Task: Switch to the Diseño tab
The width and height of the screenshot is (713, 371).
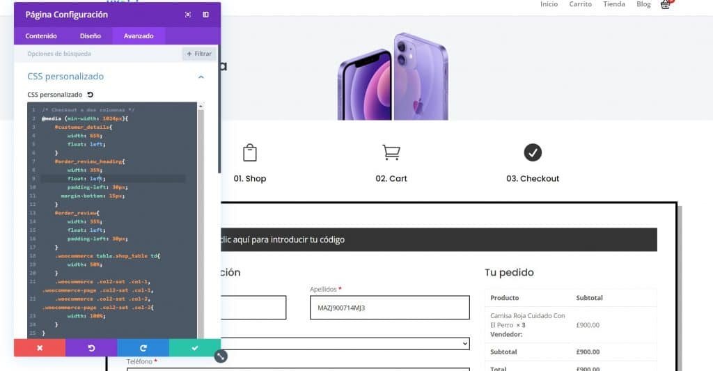Action: (x=90, y=36)
